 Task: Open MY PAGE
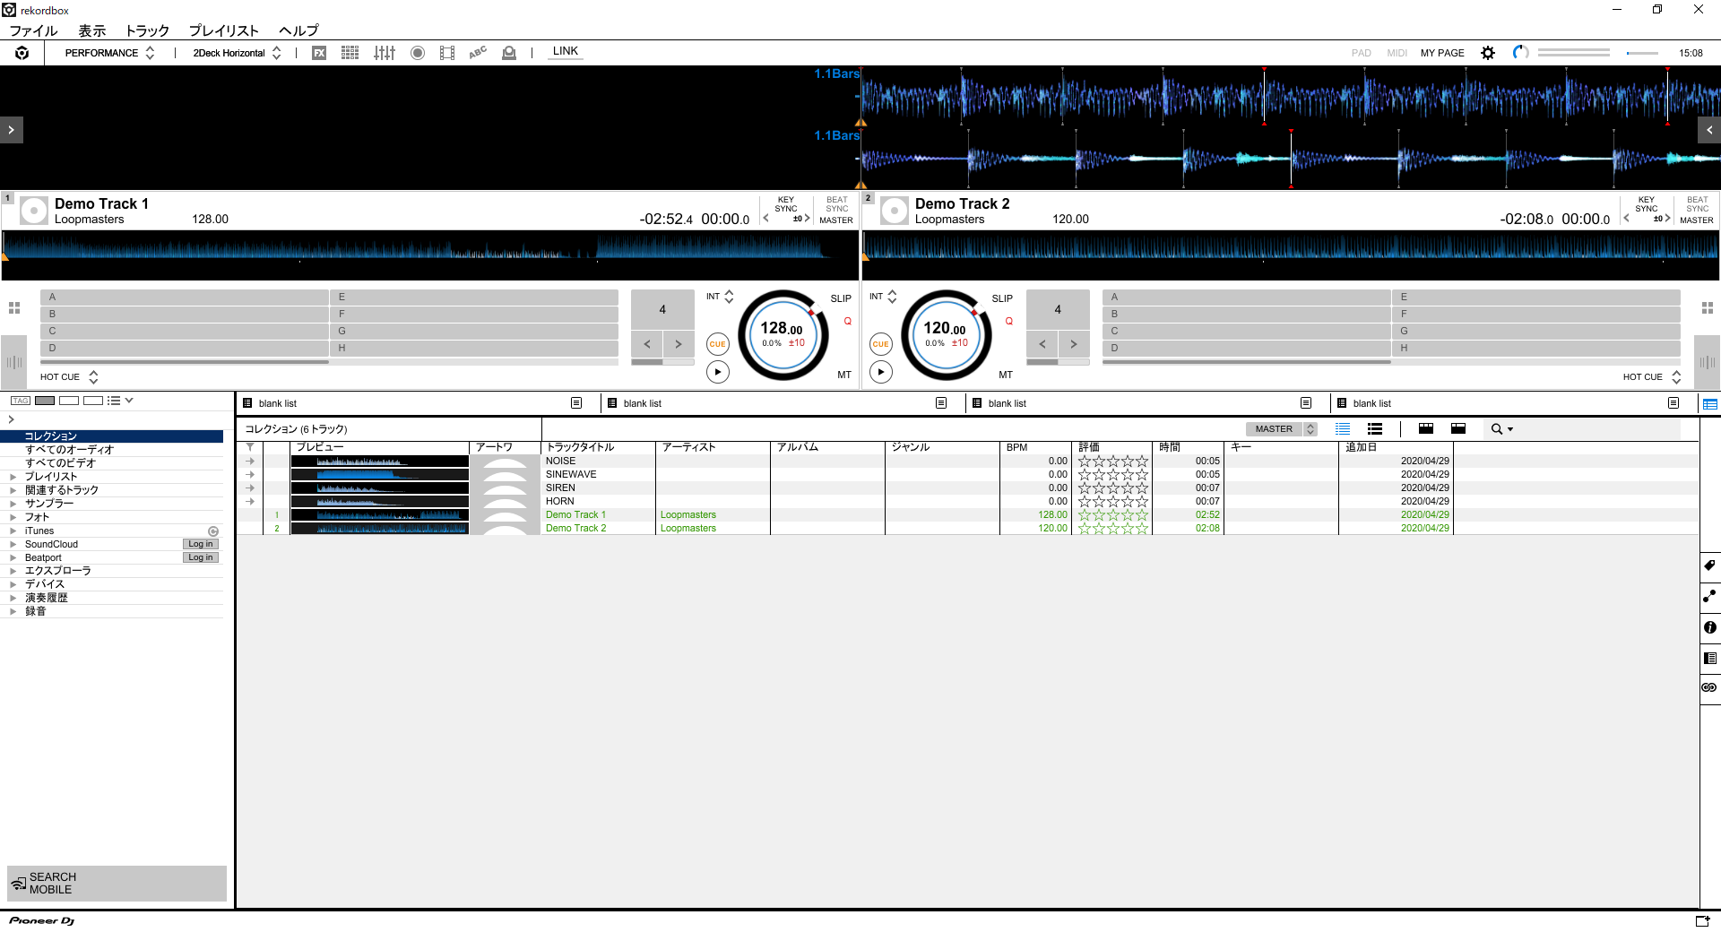(1442, 53)
